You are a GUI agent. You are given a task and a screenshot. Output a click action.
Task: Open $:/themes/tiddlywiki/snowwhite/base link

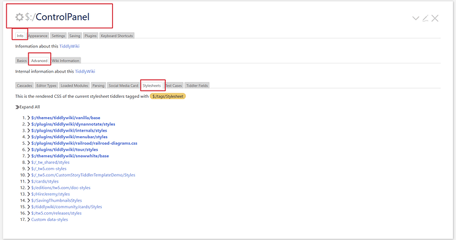[x=70, y=156]
